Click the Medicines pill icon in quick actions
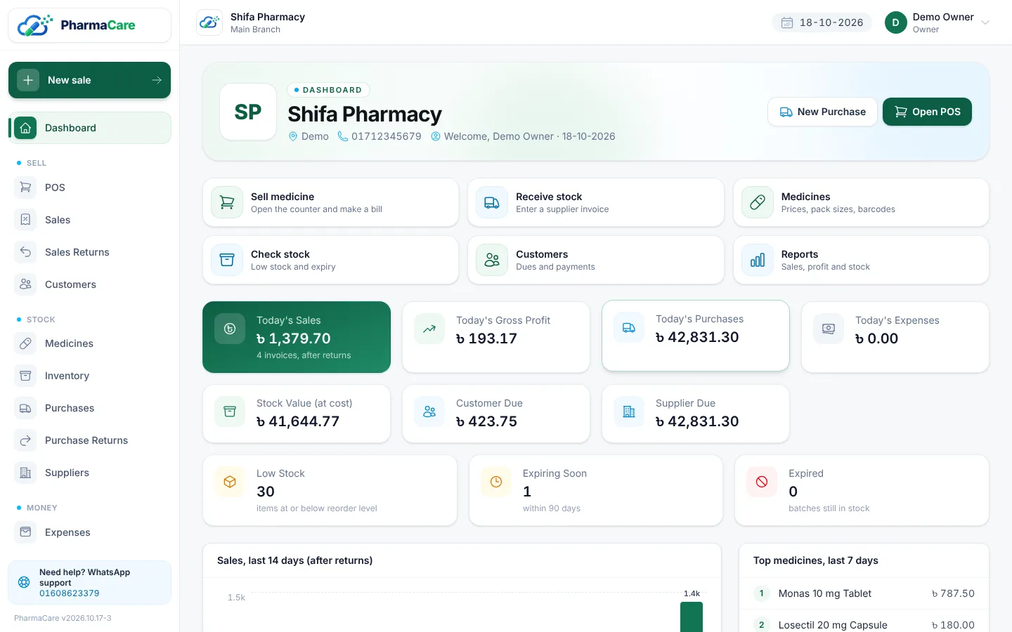Screen dimensions: 1012x632 (x=758, y=202)
